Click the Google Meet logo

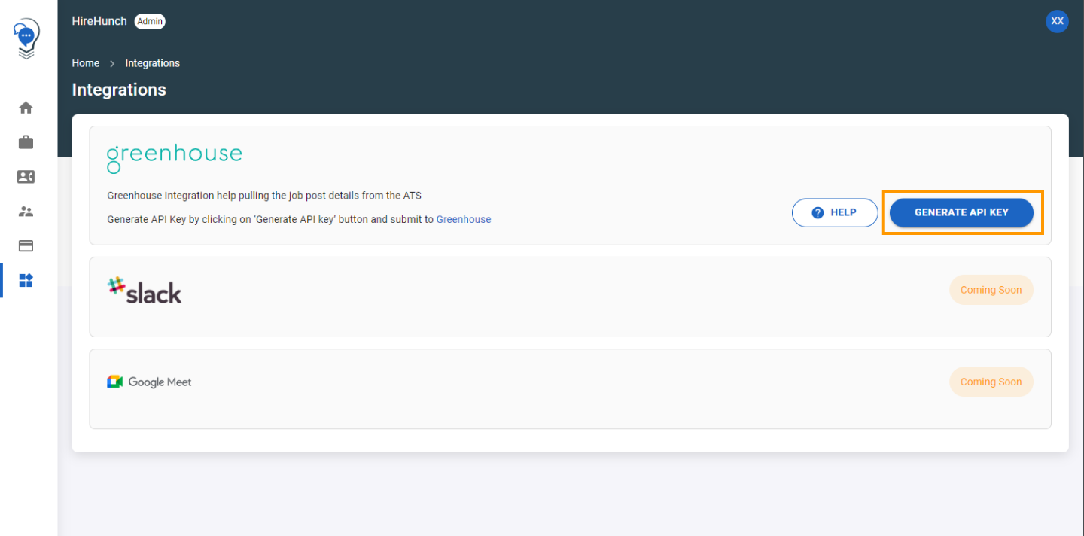point(149,382)
